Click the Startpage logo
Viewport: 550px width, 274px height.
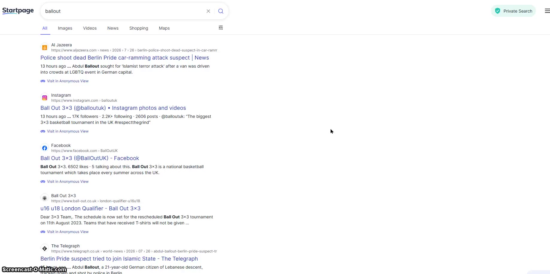(18, 11)
